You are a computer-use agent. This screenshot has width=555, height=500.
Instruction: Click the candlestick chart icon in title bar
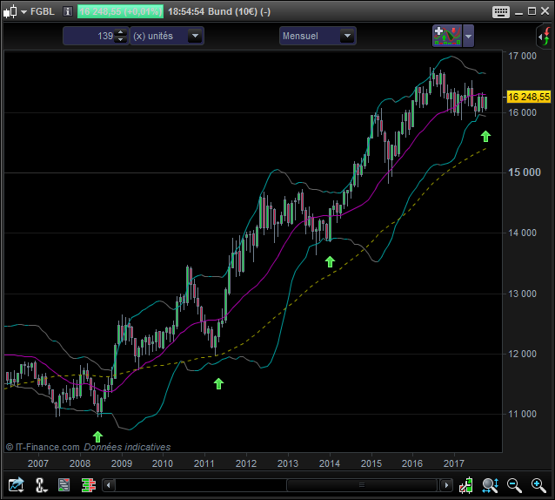10,11
